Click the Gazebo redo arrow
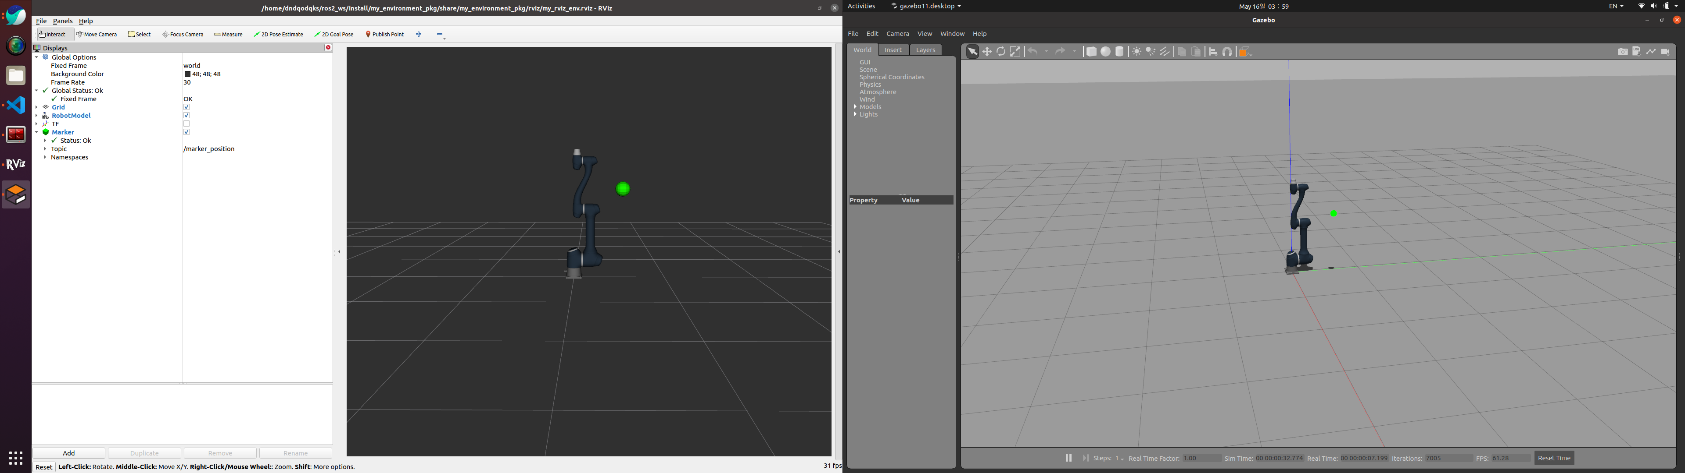 tap(1060, 52)
